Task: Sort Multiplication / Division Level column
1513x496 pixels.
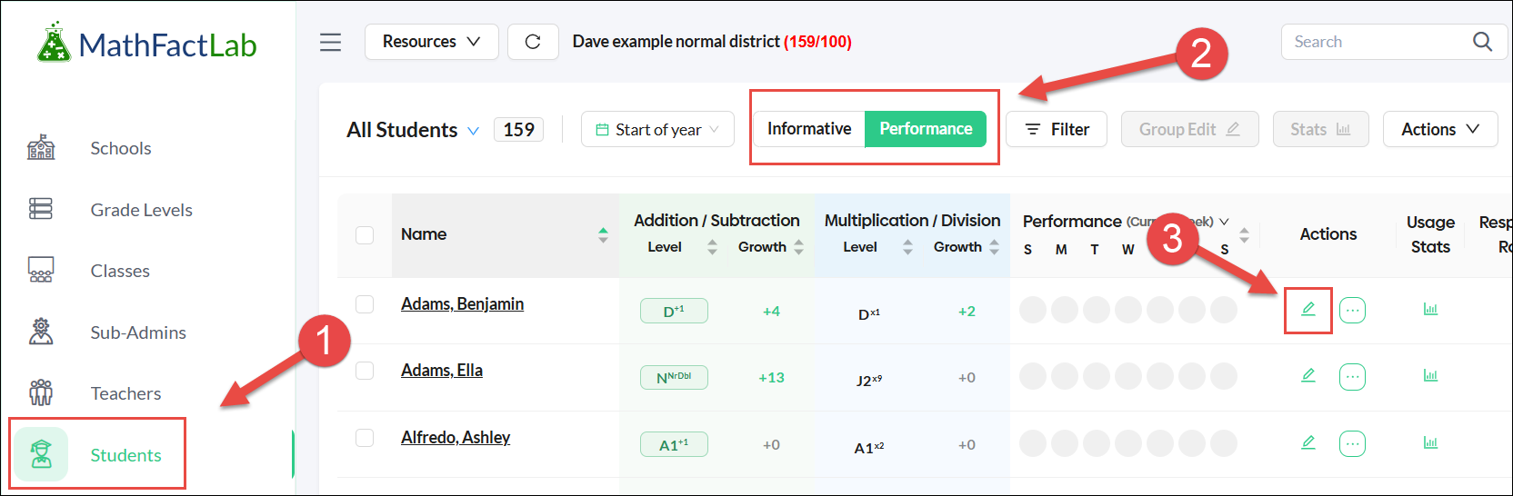Action: tap(907, 247)
